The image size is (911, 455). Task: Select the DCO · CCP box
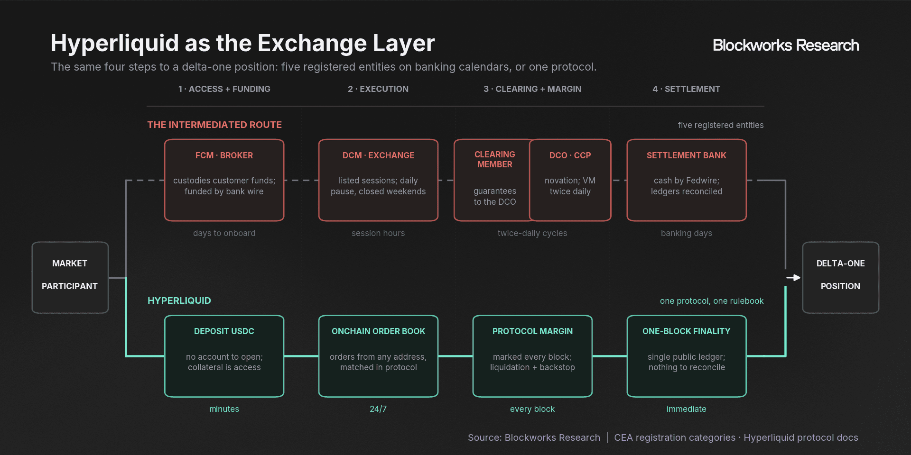570,180
